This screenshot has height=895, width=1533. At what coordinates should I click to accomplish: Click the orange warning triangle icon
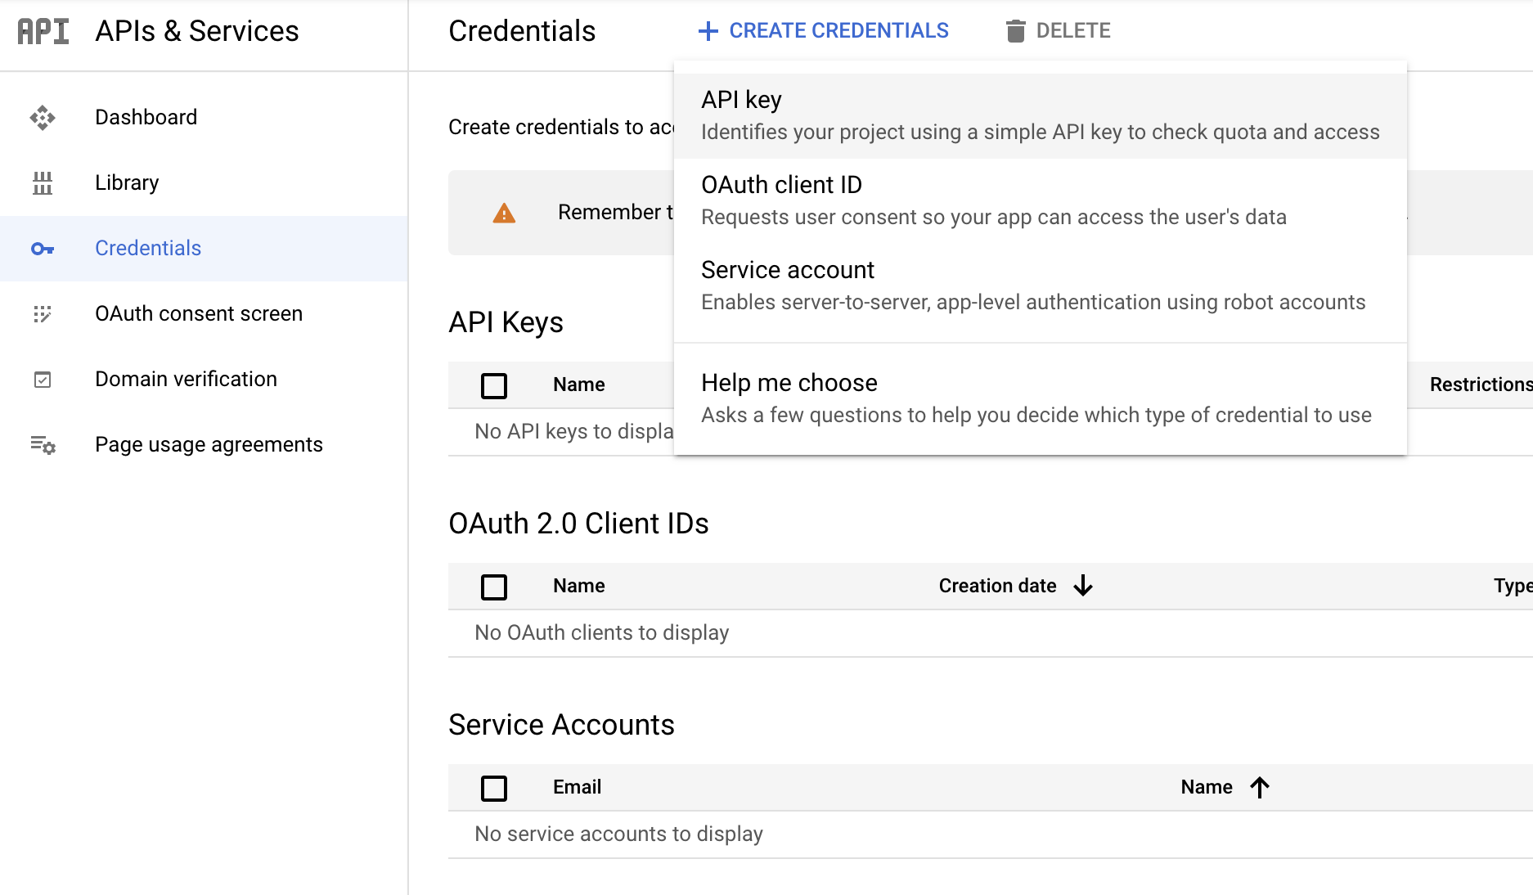coord(504,214)
